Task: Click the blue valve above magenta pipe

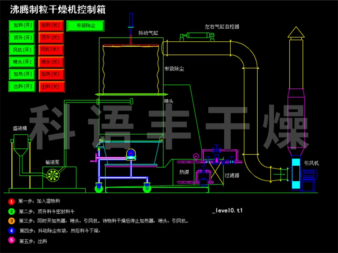Action: point(216,149)
